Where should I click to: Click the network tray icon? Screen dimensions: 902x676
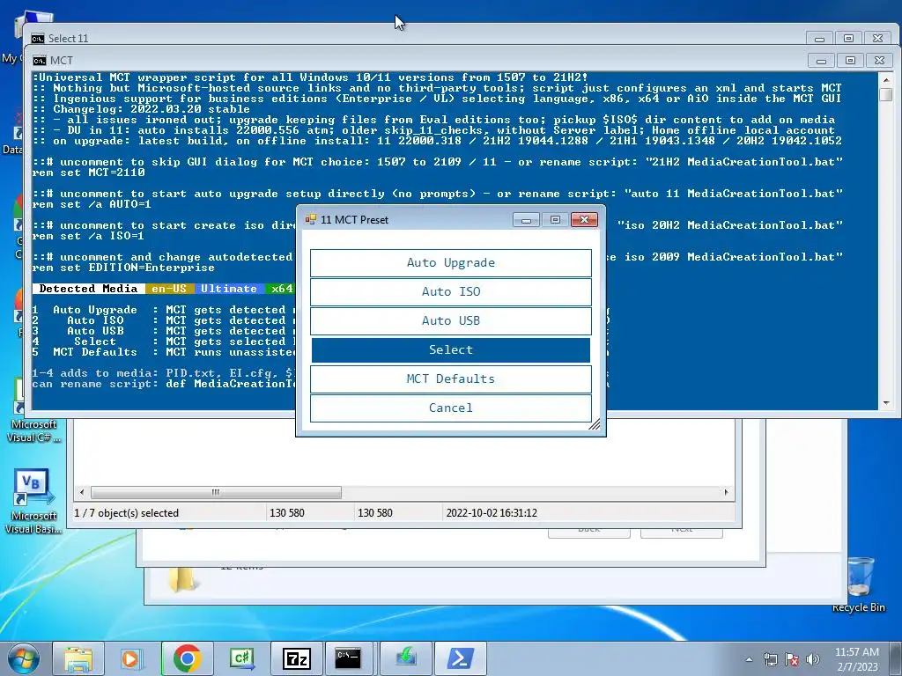[770, 659]
